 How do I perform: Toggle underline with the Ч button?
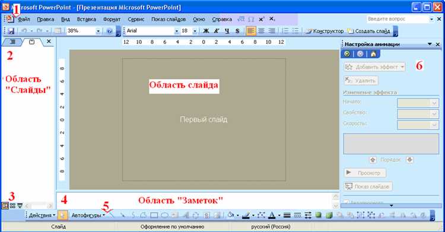(x=227, y=31)
